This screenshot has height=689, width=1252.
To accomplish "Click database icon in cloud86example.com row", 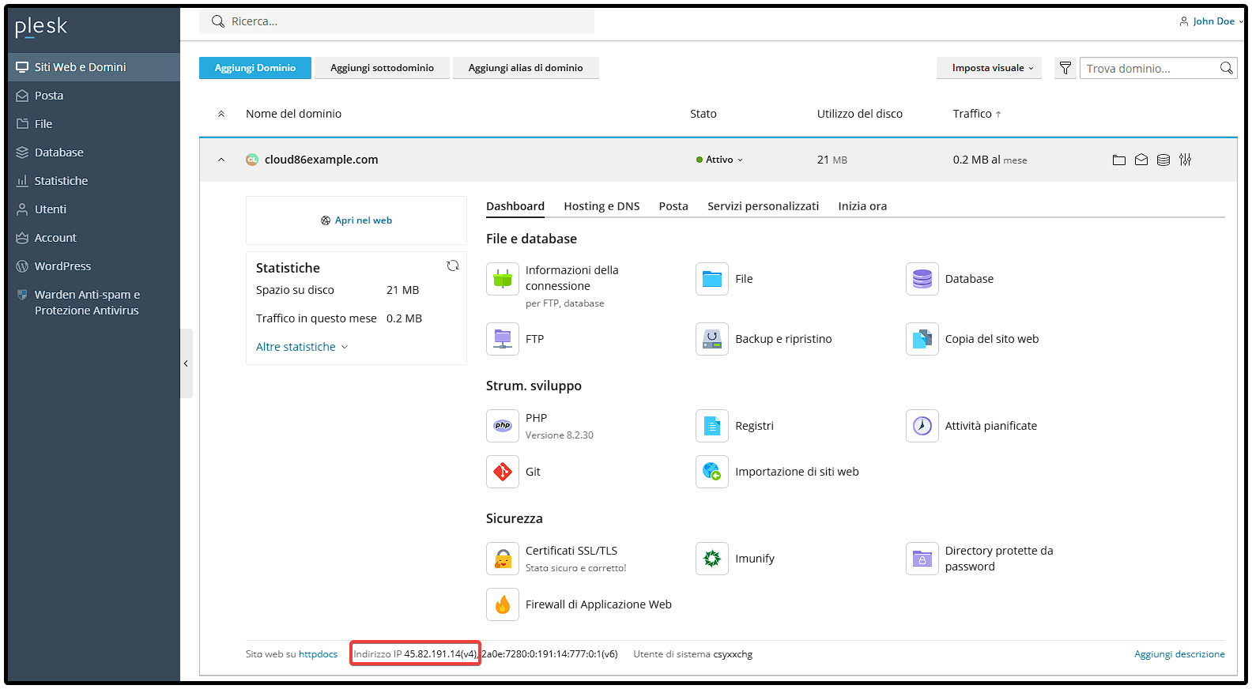I will coord(1163,160).
